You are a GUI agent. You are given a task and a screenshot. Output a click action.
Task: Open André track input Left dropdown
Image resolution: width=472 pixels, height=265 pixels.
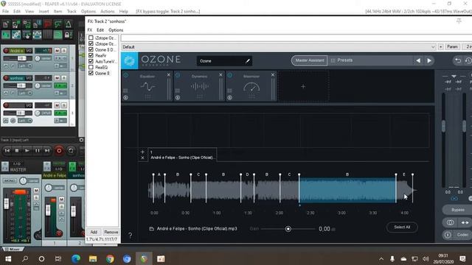point(25,66)
